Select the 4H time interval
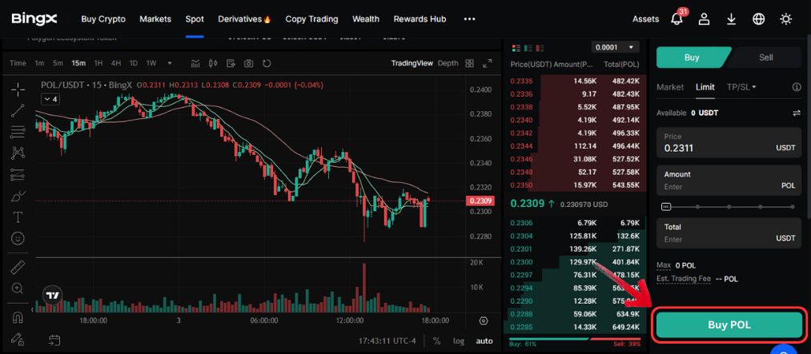This screenshot has height=354, width=811. tap(116, 63)
